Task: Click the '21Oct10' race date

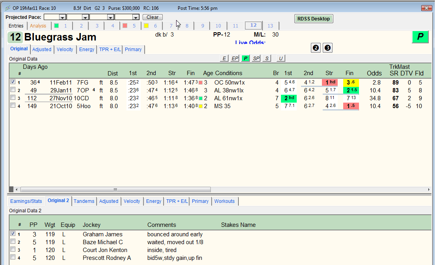Action: point(61,106)
